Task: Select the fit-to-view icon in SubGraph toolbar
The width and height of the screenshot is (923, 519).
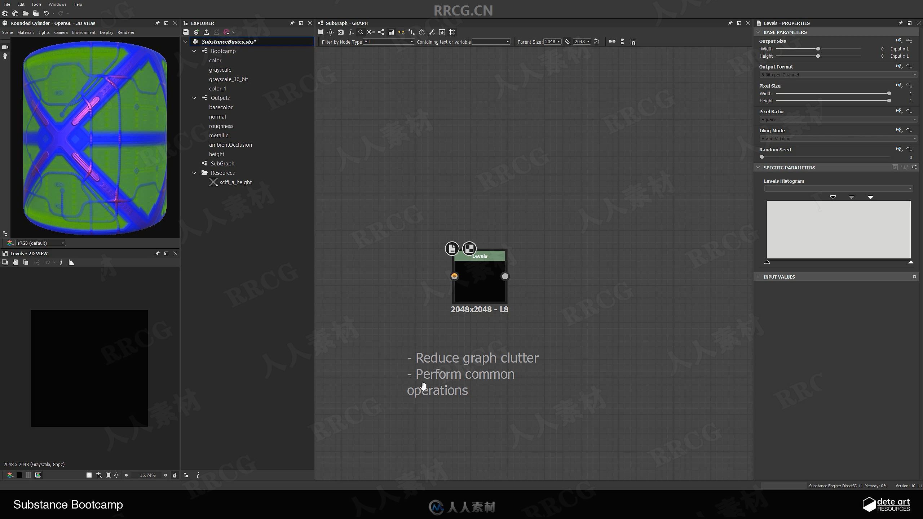Action: pyautogui.click(x=321, y=32)
